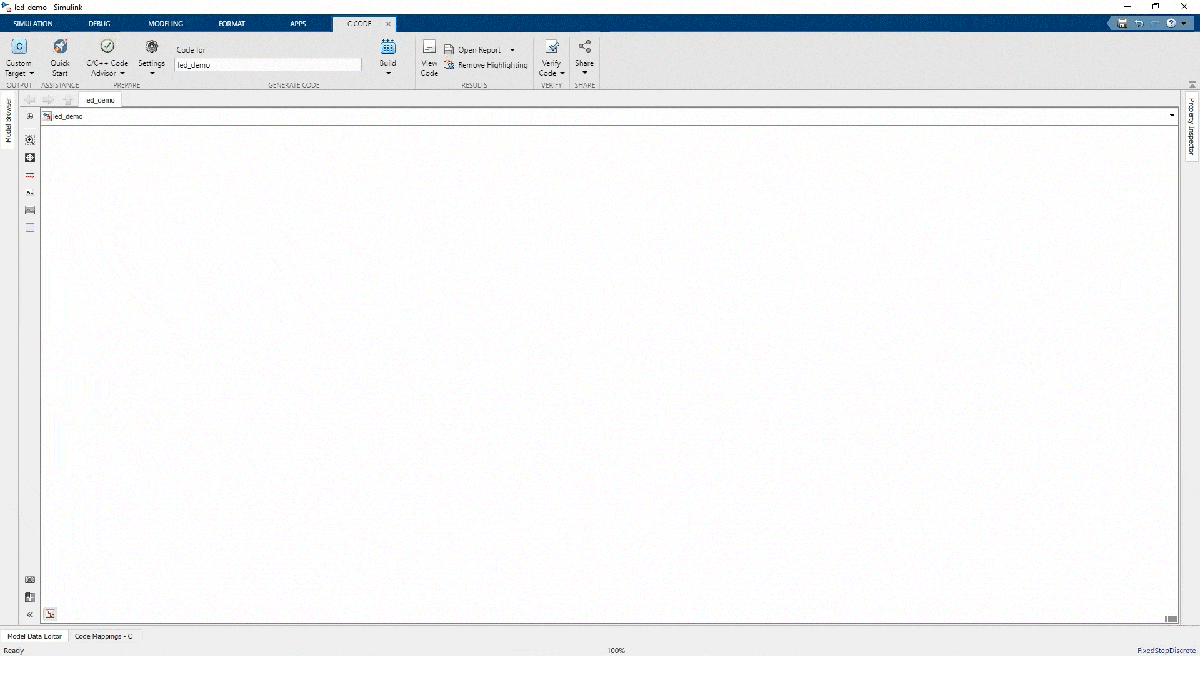Select the led_demo canvas tab
Viewport: 1200px width, 675px height.
(x=100, y=100)
